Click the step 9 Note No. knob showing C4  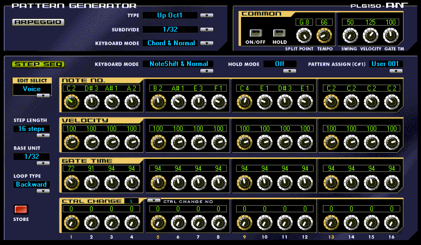coord(245,102)
